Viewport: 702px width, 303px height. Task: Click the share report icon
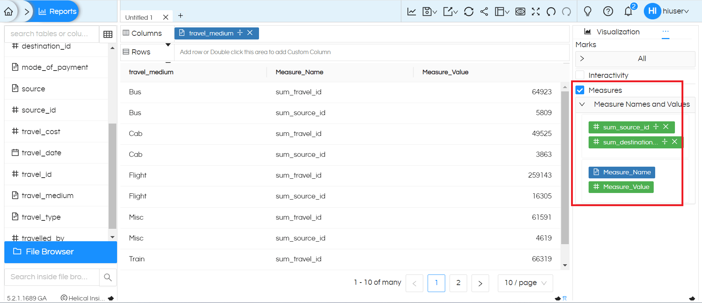pos(484,12)
